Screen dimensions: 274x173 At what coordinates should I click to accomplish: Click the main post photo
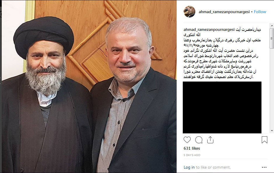[89, 86]
